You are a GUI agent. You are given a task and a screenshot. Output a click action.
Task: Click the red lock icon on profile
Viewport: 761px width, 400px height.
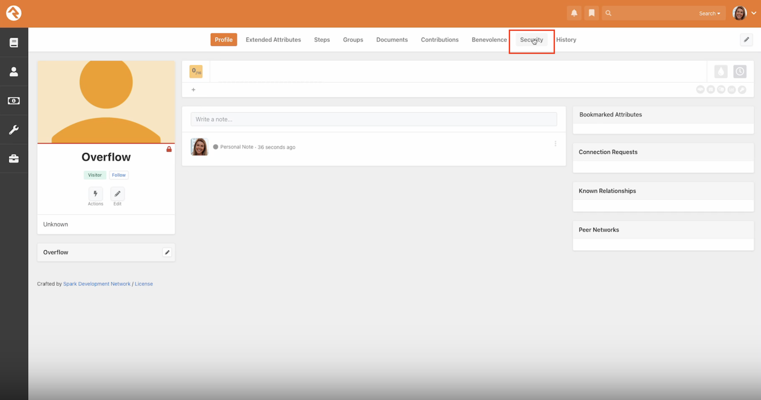point(169,149)
